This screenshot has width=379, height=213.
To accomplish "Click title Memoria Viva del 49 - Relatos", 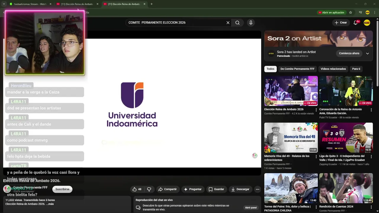I will [287, 158].
